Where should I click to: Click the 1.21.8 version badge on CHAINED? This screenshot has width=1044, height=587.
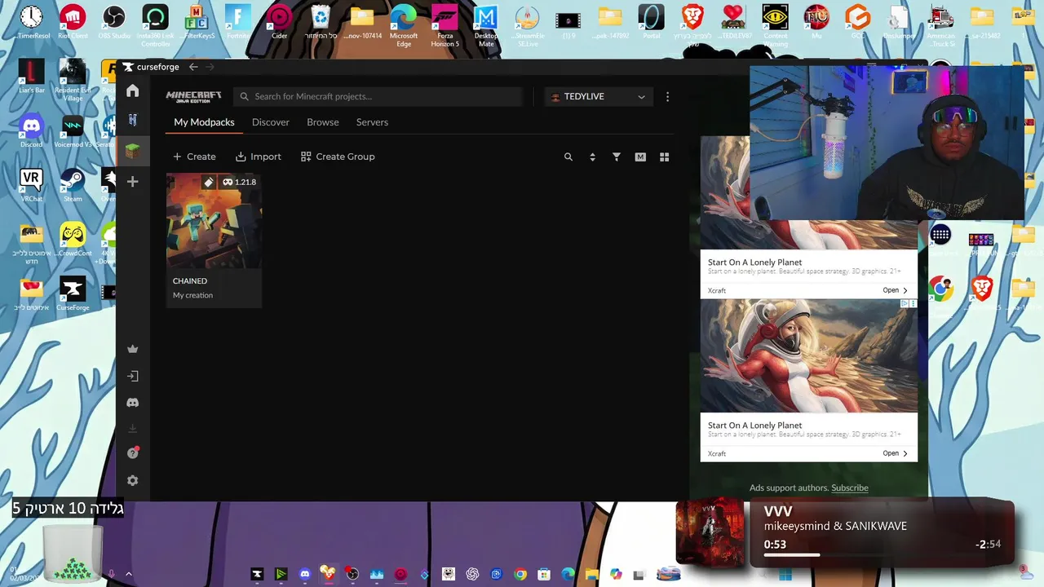pos(240,182)
